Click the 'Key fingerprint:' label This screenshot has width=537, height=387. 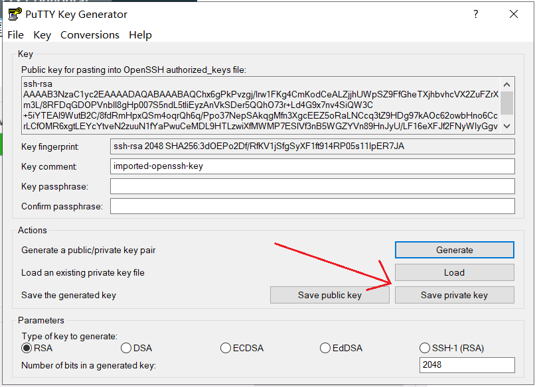50,146
